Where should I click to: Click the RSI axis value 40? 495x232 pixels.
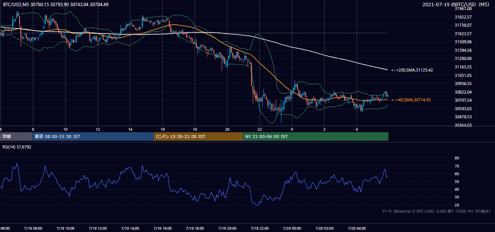click(457, 189)
